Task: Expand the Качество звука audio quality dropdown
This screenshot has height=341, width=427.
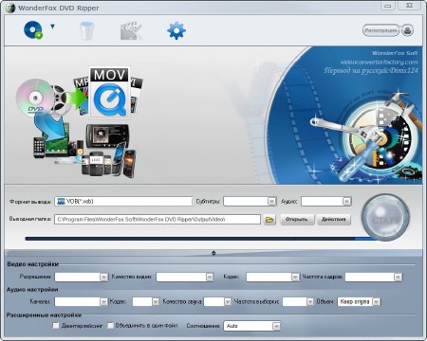Action: [x=217, y=302]
